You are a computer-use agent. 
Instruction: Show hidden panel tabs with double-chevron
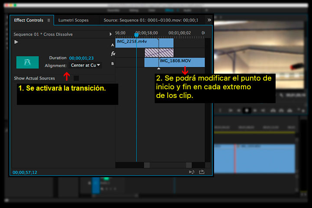209,20
